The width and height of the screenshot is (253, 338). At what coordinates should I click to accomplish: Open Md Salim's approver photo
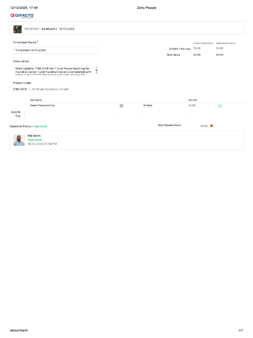(19, 140)
